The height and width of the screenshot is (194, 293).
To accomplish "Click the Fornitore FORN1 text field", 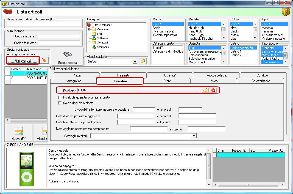I will [138, 90].
